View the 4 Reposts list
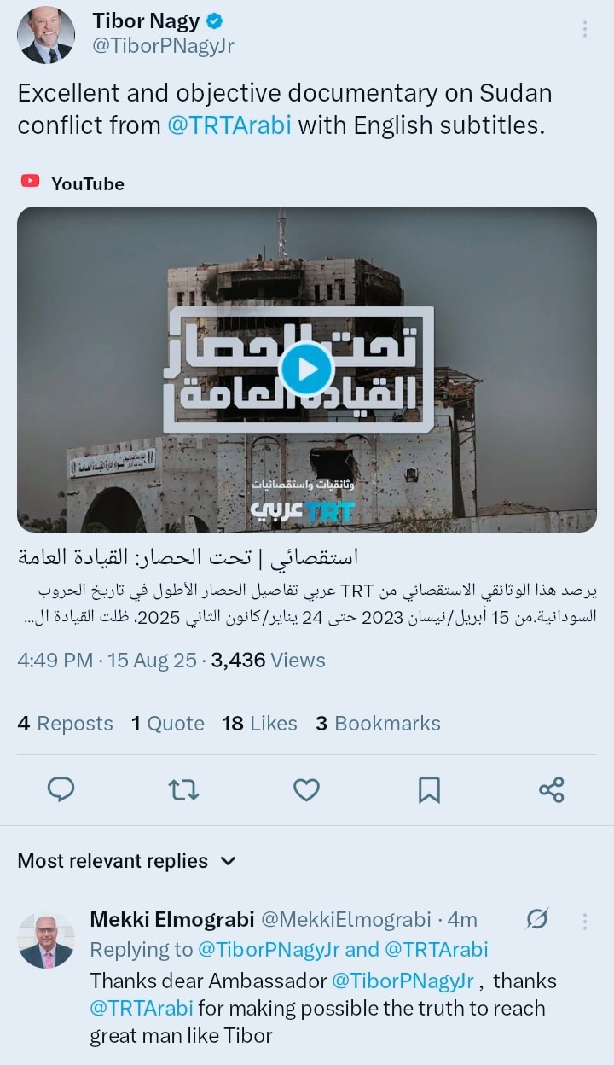This screenshot has width=614, height=1065. point(65,723)
